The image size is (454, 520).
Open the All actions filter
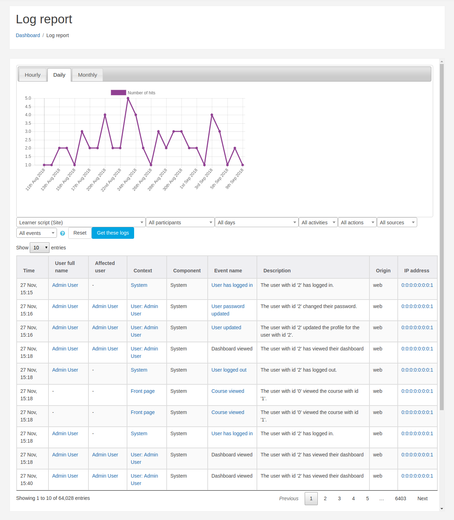[357, 222]
